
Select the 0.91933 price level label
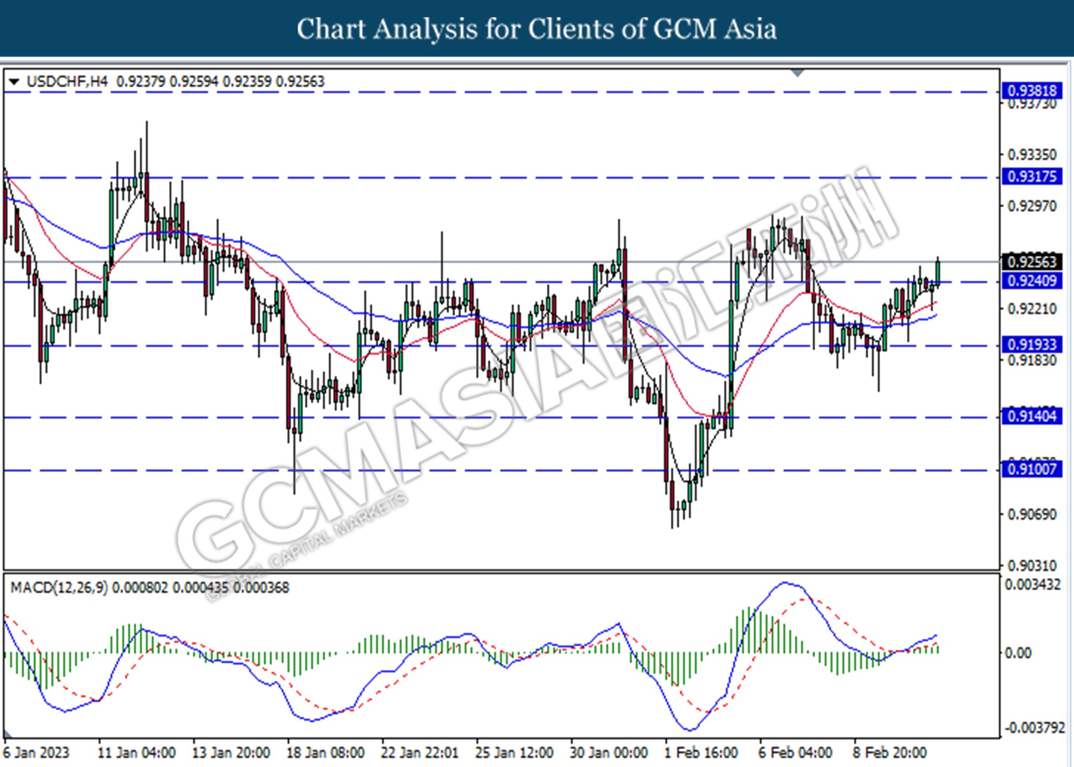click(x=1032, y=344)
